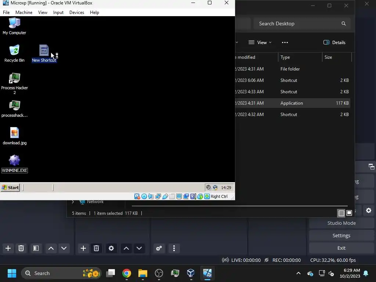Expand the Network tree node in File Explorer
376x282 pixels.
pos(73,202)
